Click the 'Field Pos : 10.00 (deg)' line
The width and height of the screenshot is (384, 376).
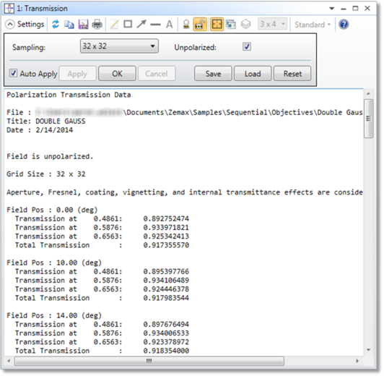tap(54, 262)
